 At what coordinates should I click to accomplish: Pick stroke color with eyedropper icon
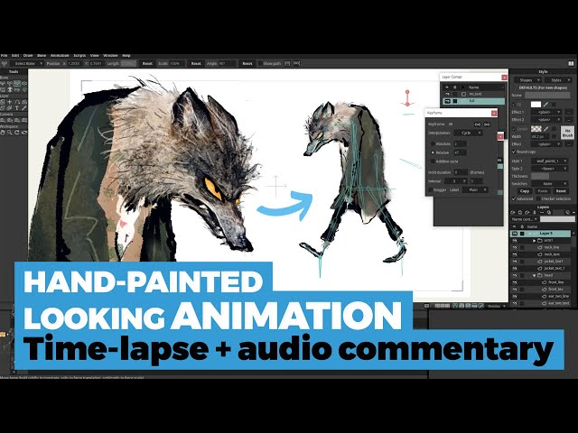545,129
